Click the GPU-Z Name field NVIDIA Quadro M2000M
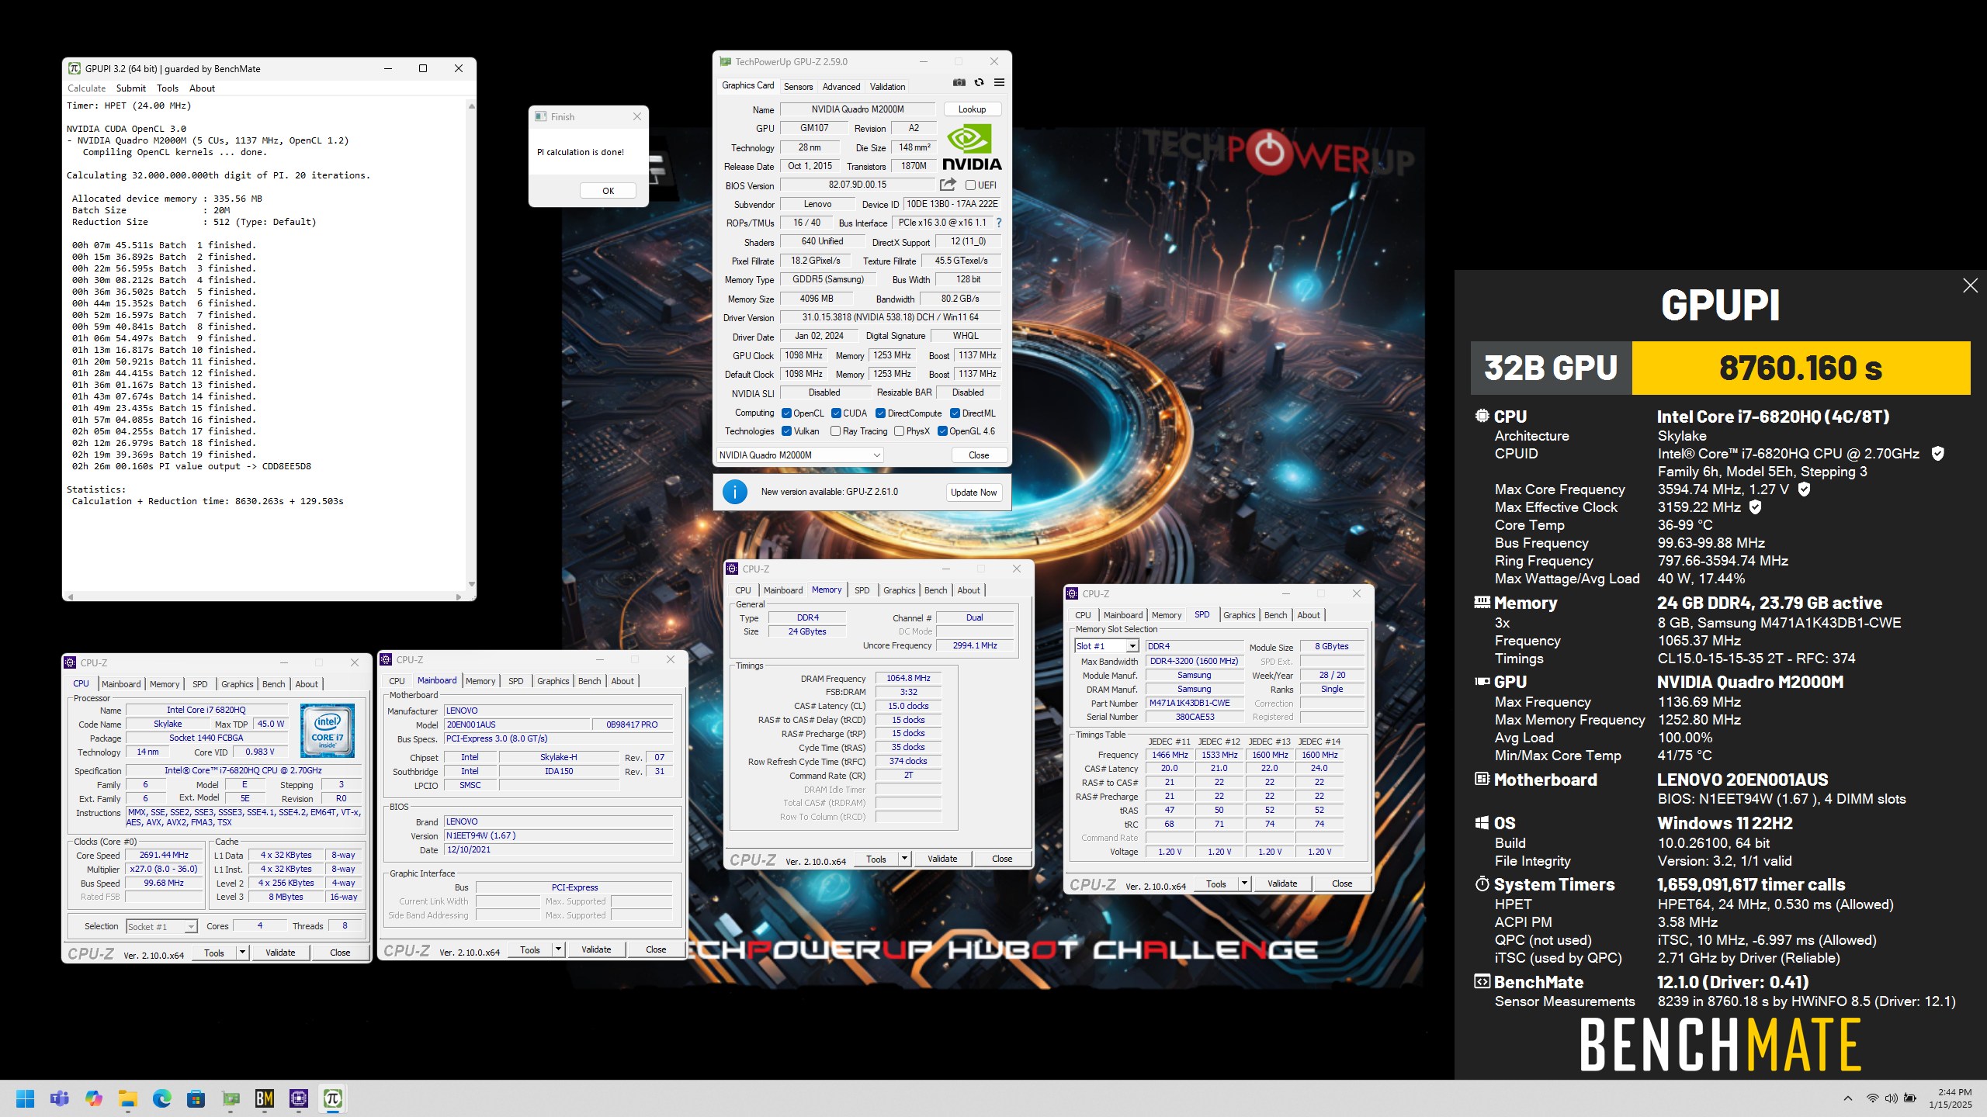This screenshot has width=1987, height=1117. [858, 109]
